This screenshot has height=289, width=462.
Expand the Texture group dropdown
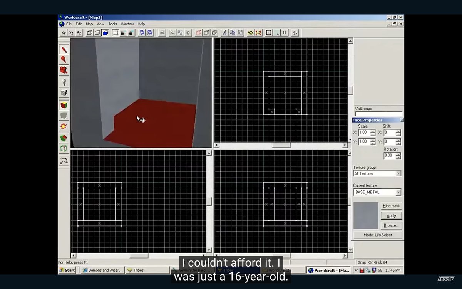pyautogui.click(x=398, y=174)
